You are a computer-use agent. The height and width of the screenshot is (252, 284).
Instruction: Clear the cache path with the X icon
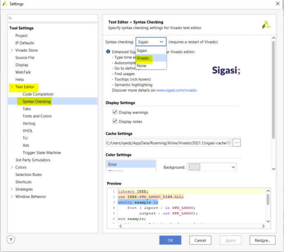[228, 143]
